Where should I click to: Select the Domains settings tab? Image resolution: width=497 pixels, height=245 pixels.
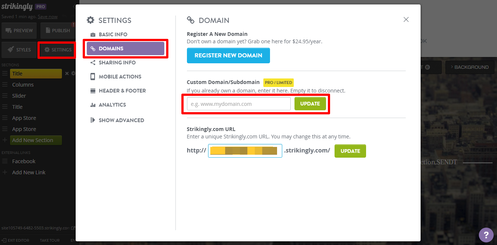[125, 48]
